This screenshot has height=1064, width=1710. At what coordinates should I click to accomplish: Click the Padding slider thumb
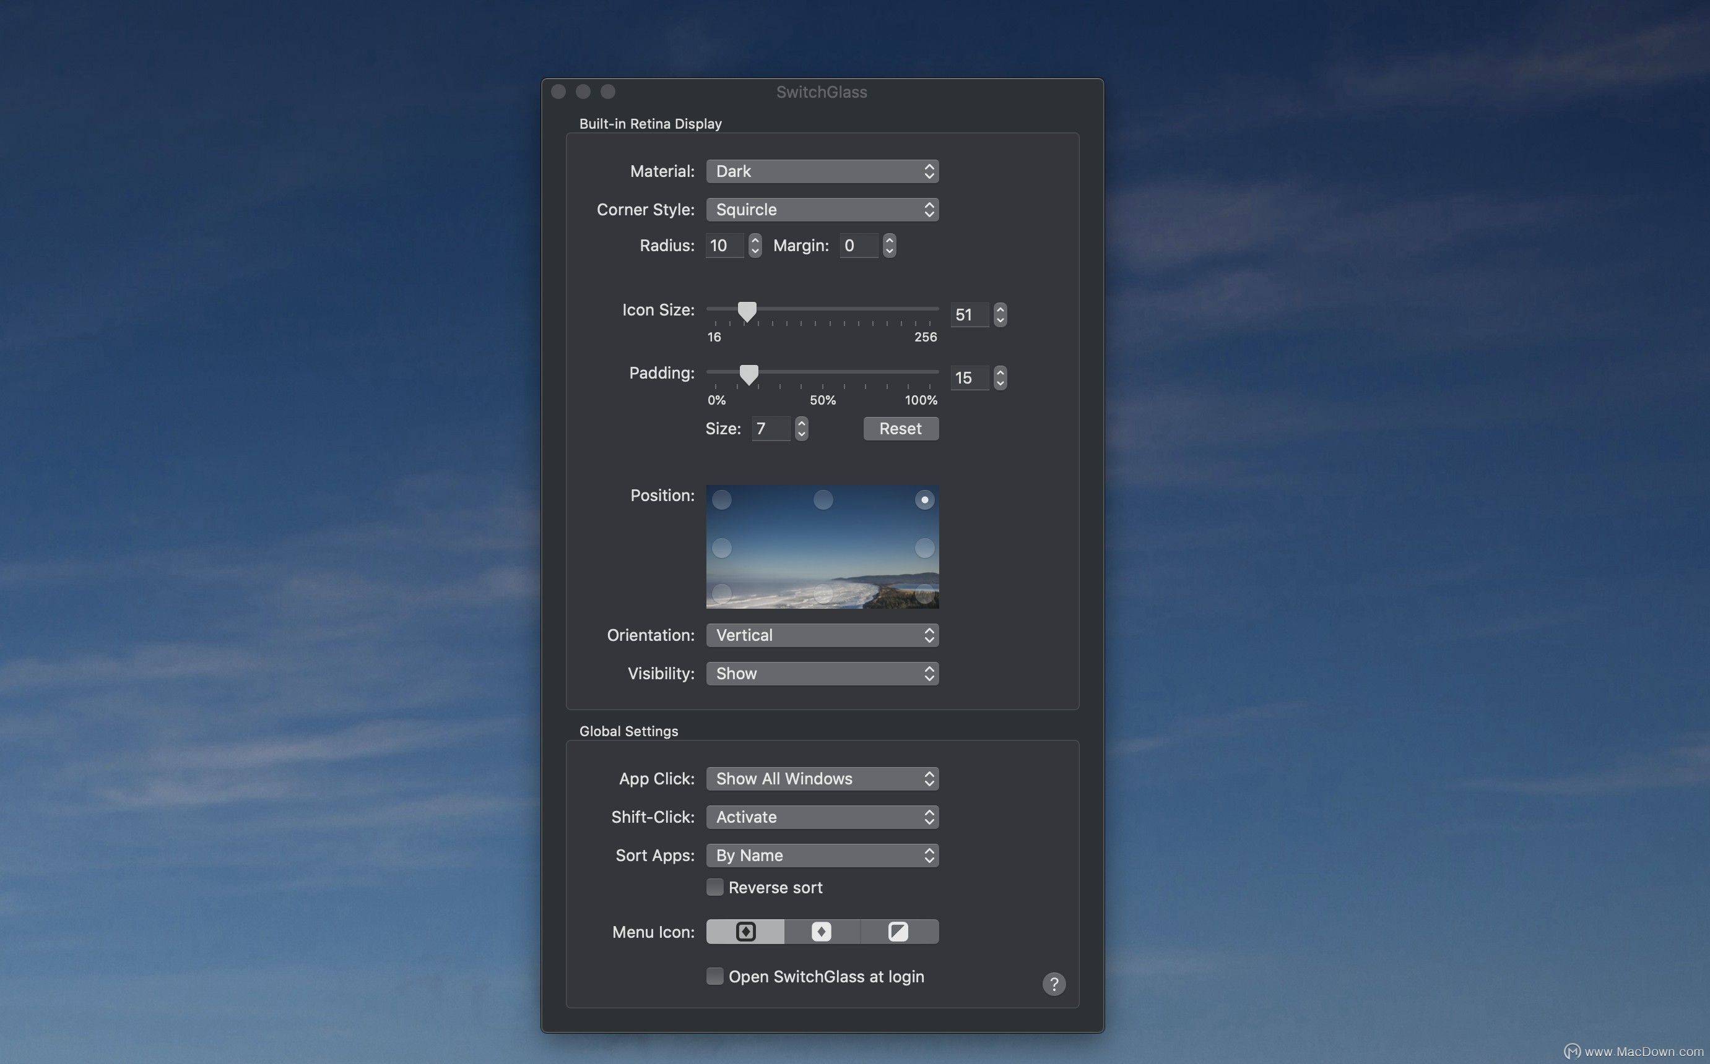(x=749, y=375)
